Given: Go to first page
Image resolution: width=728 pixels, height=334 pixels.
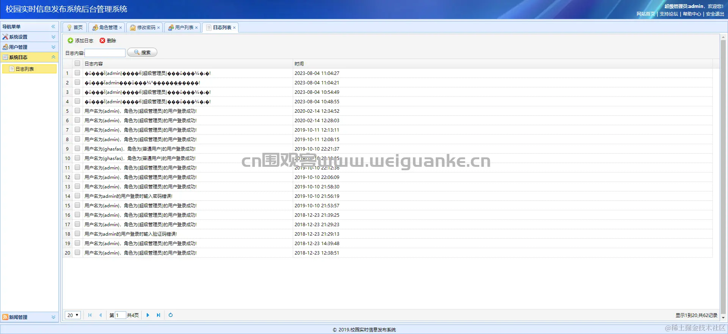Looking at the screenshot, I should pyautogui.click(x=90, y=315).
